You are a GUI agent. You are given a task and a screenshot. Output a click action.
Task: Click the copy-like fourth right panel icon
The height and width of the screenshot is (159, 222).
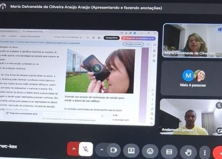click(154, 61)
